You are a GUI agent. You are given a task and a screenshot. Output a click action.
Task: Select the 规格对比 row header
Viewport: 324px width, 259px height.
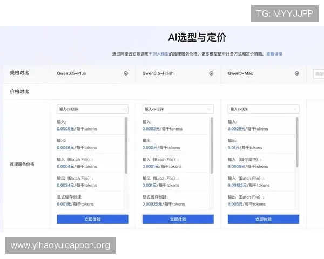coord(19,73)
